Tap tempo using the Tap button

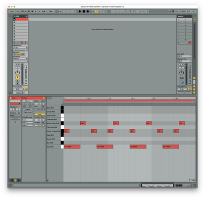18,11
